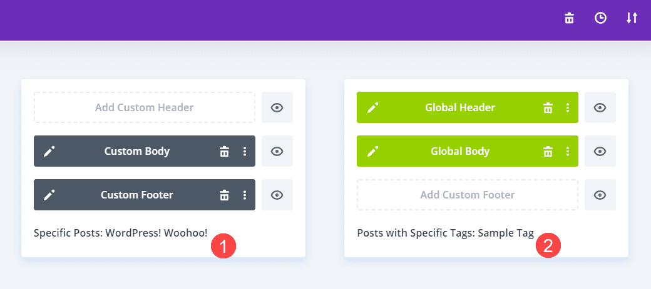Click pencil icon on Custom Footer
Screen dimensions: 651x289
[49, 195]
